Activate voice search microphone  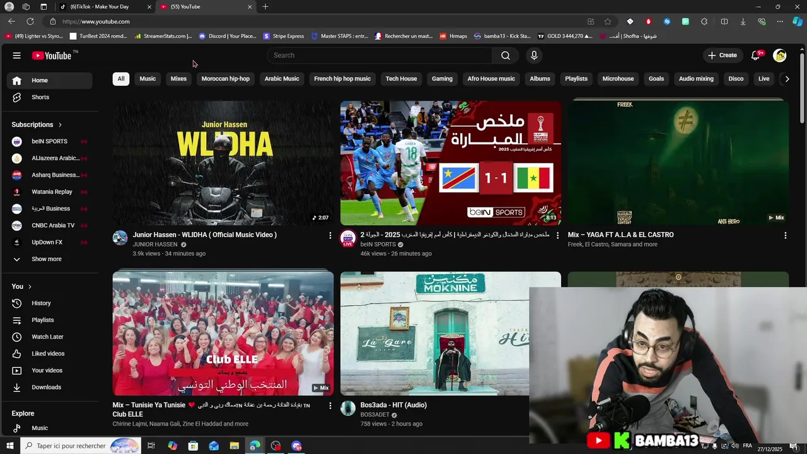tap(534, 55)
